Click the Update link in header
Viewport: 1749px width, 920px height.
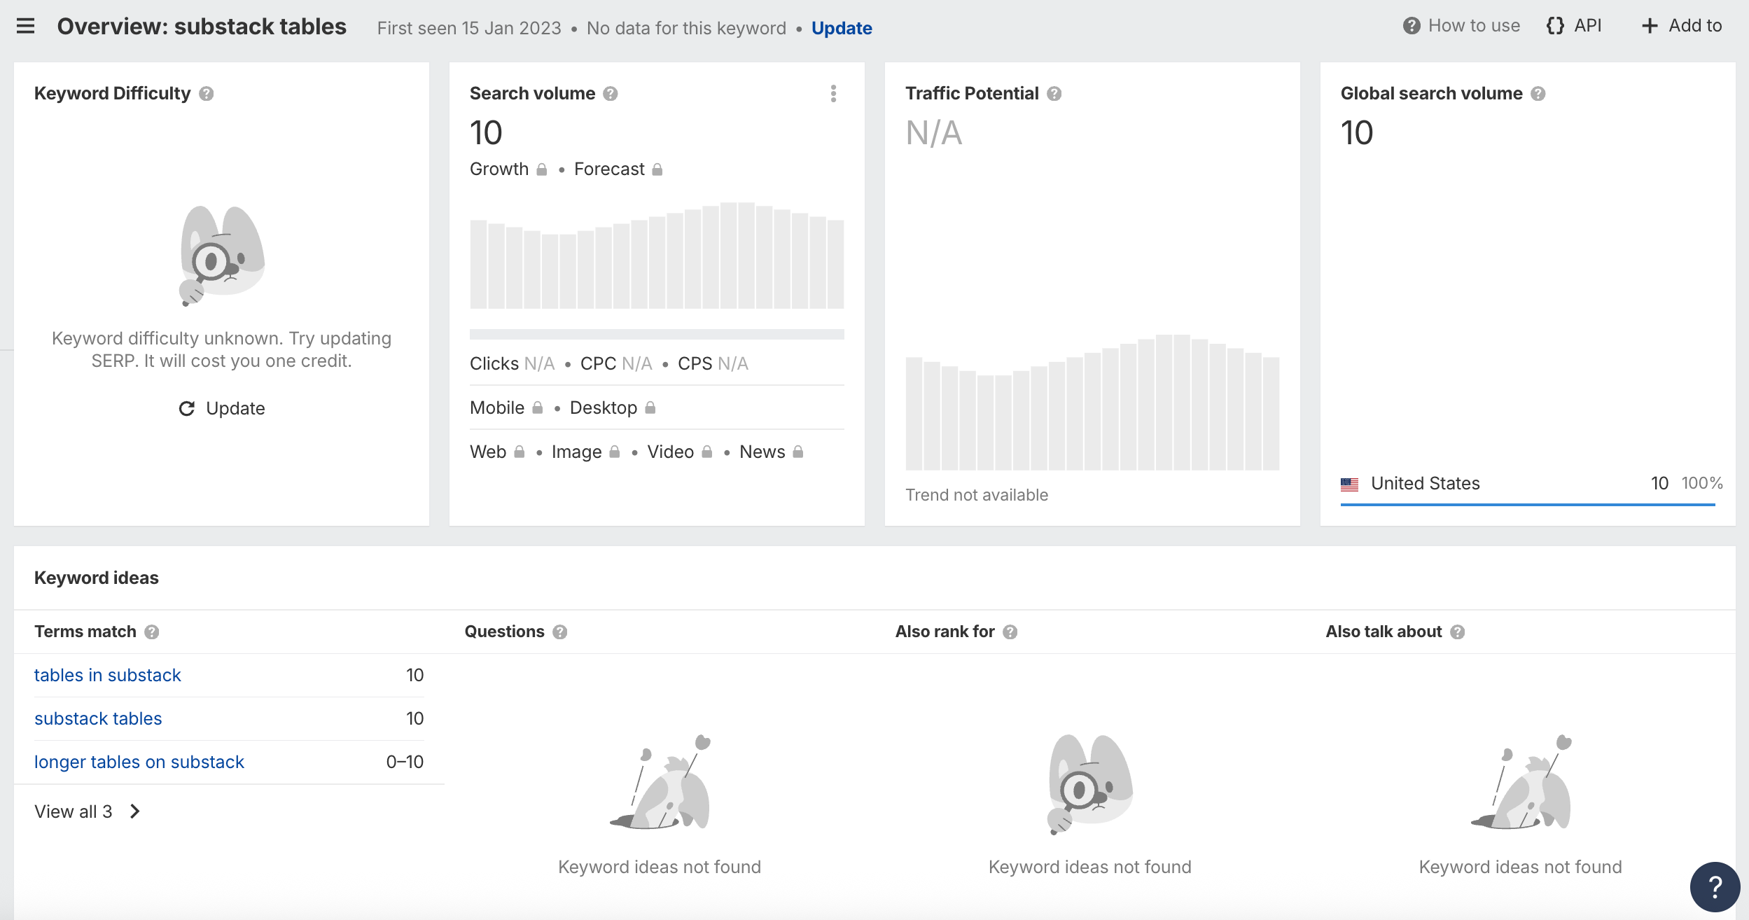(x=842, y=28)
